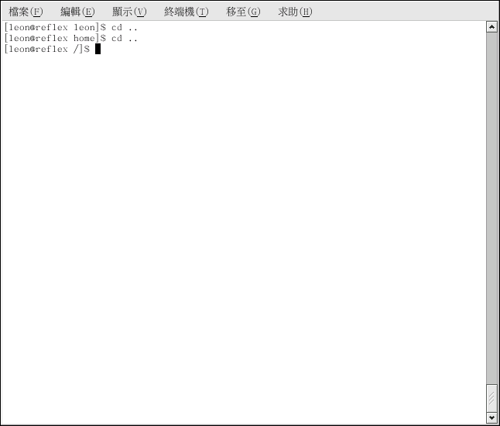500x426 pixels.
Task: Open the 顯示(V) view menu
Action: [128, 12]
